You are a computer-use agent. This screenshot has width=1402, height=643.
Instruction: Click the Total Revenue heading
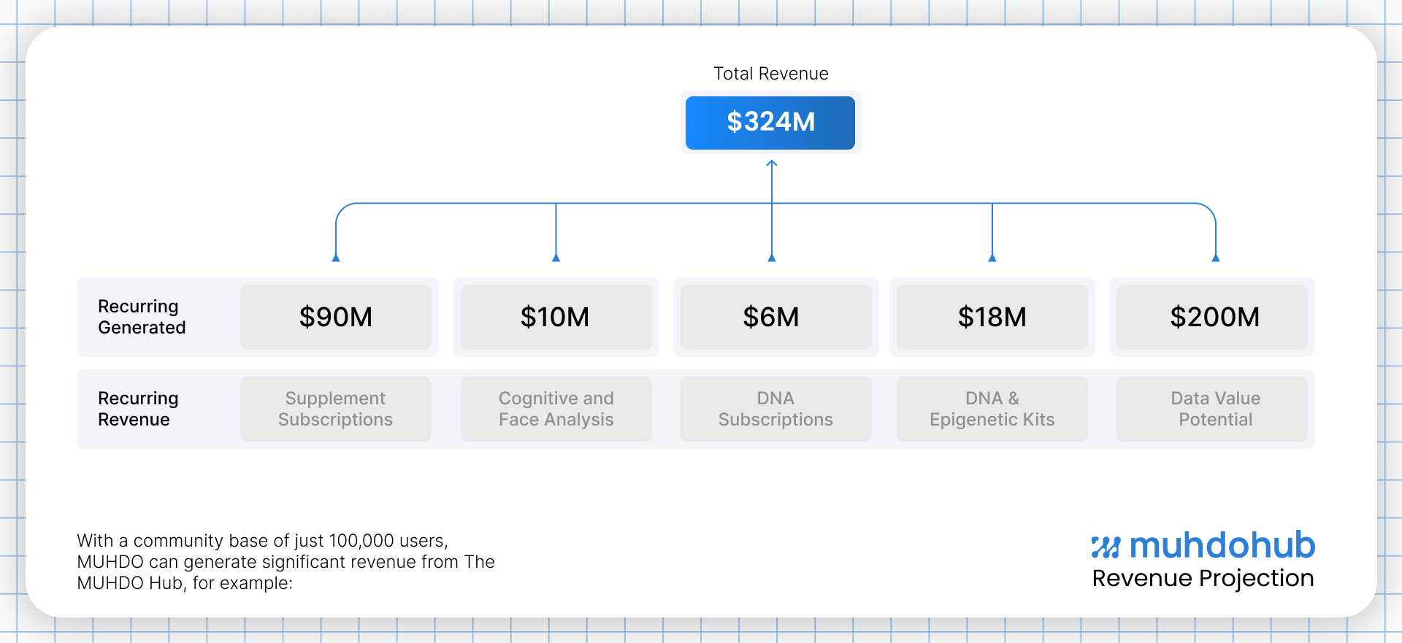coord(770,74)
